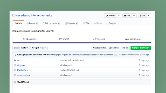Open the laracademy owner link

tap(22, 16)
